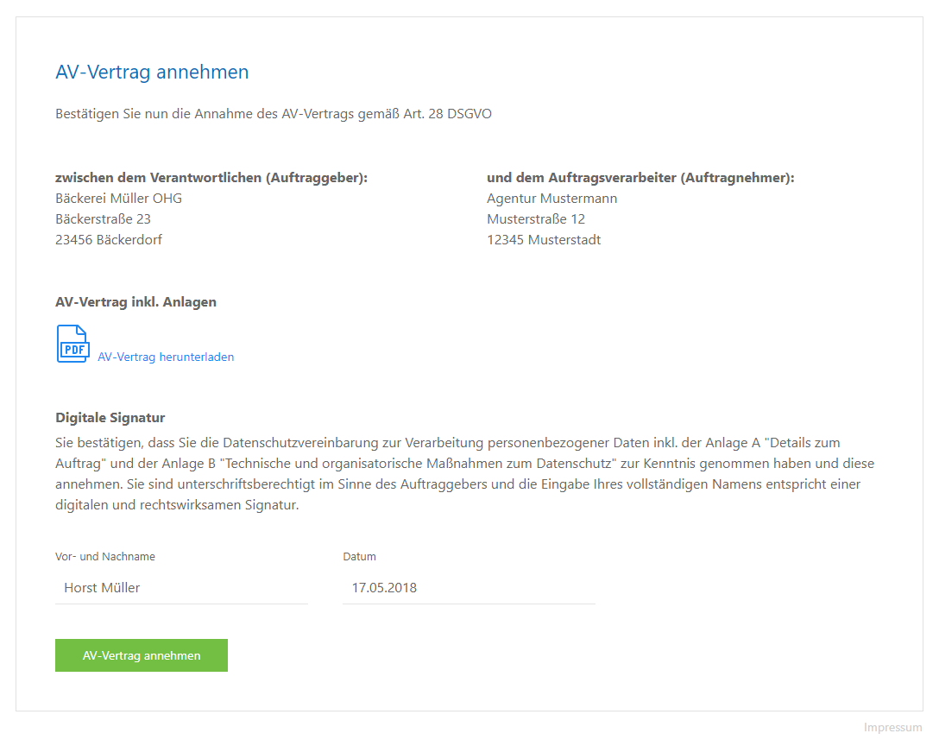Select the Datum field showing 17.05.2018
Screen dimensions: 939x746
click(469, 588)
